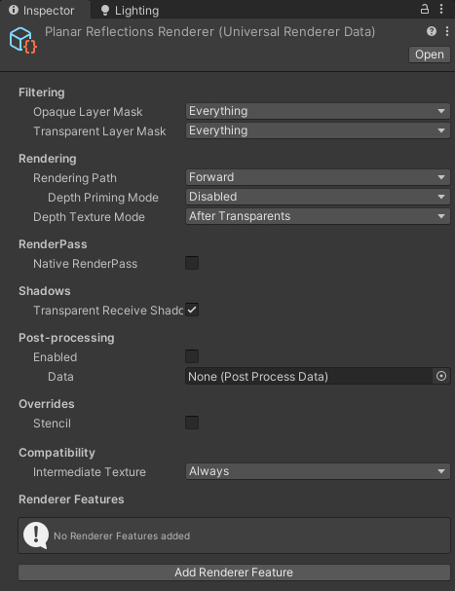This screenshot has height=591, width=455.
Task: Open the Intermediate Texture dropdown
Action: [x=318, y=471]
